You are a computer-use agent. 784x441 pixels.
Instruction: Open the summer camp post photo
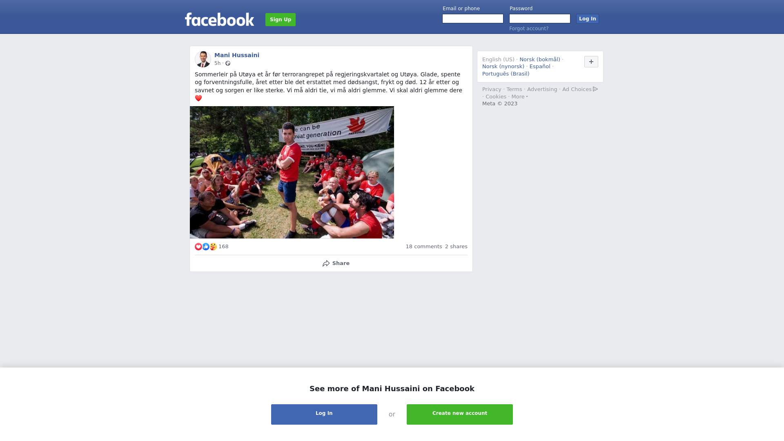click(x=292, y=172)
